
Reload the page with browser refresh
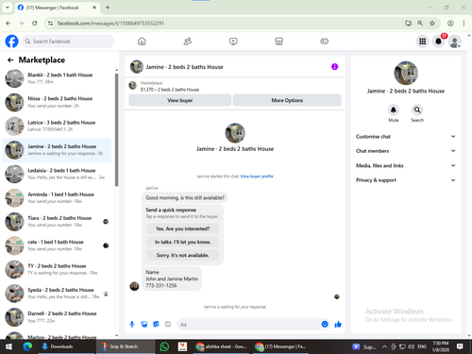pyautogui.click(x=35, y=23)
